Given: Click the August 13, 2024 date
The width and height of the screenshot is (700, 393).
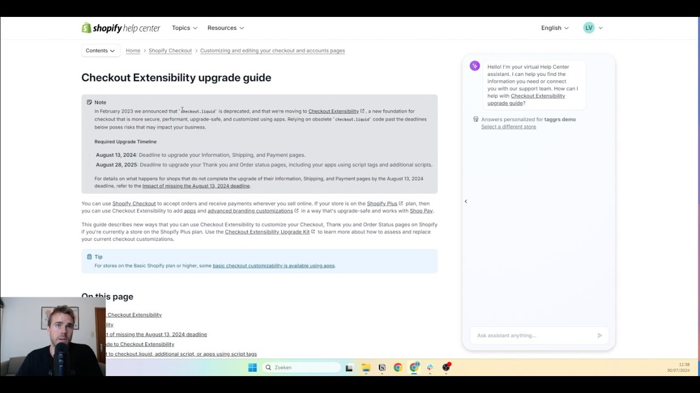Looking at the screenshot, I should [x=116, y=155].
